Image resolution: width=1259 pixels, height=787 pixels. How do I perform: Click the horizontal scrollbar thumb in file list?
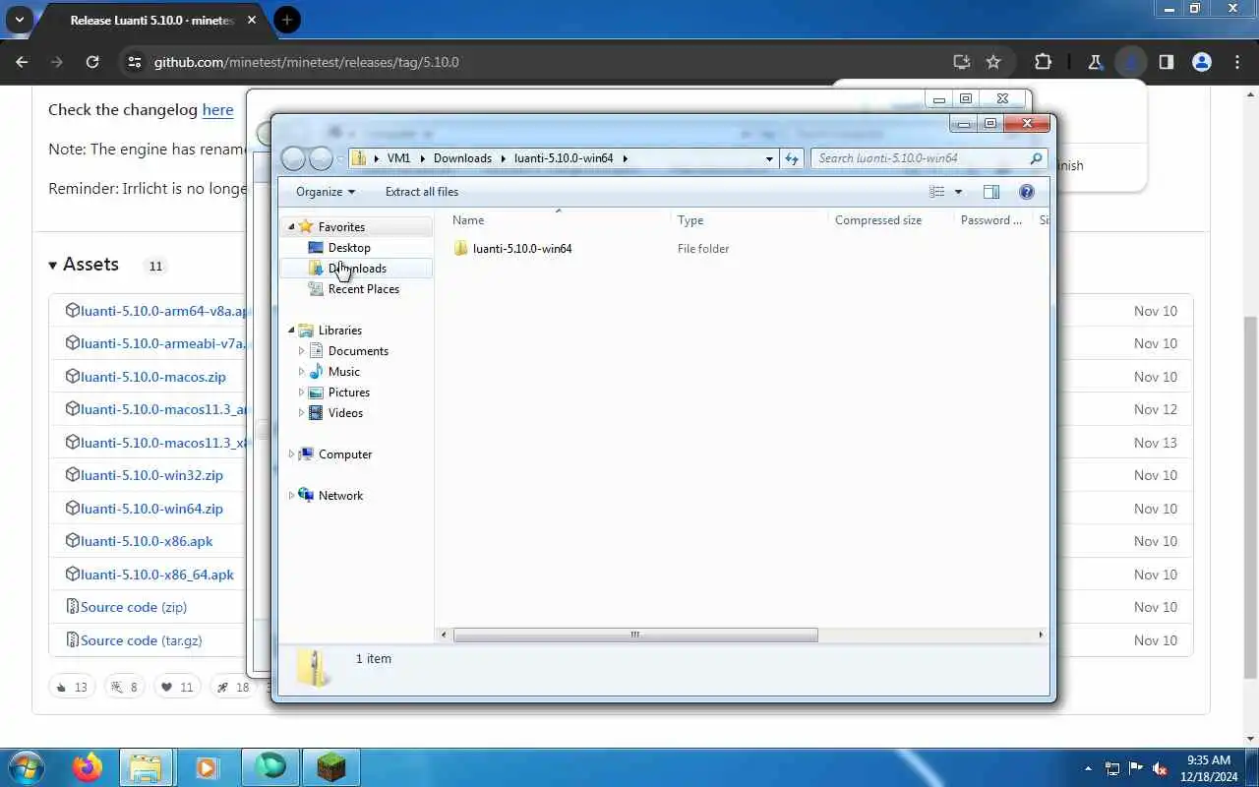[x=635, y=636]
